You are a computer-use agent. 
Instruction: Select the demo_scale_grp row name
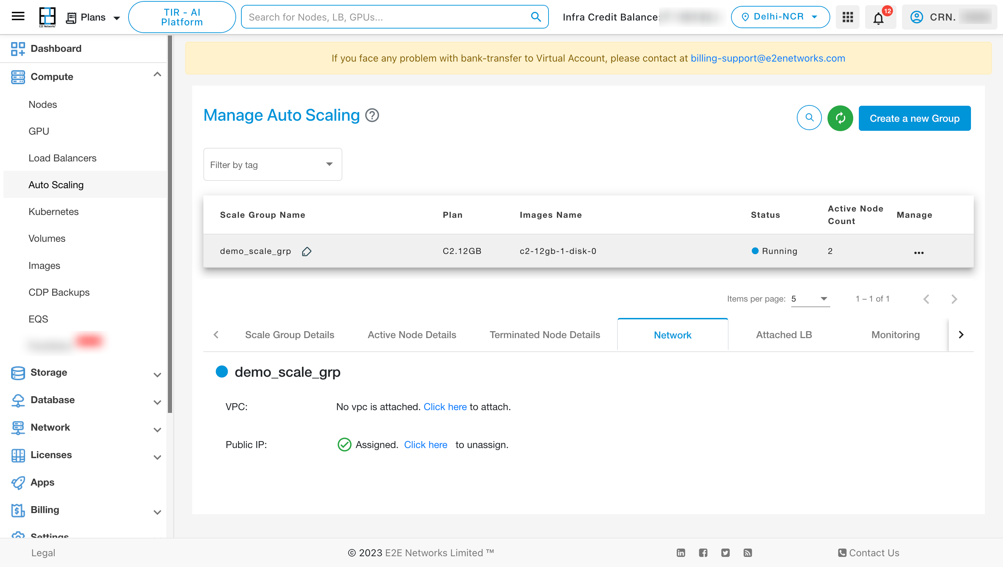(x=255, y=251)
